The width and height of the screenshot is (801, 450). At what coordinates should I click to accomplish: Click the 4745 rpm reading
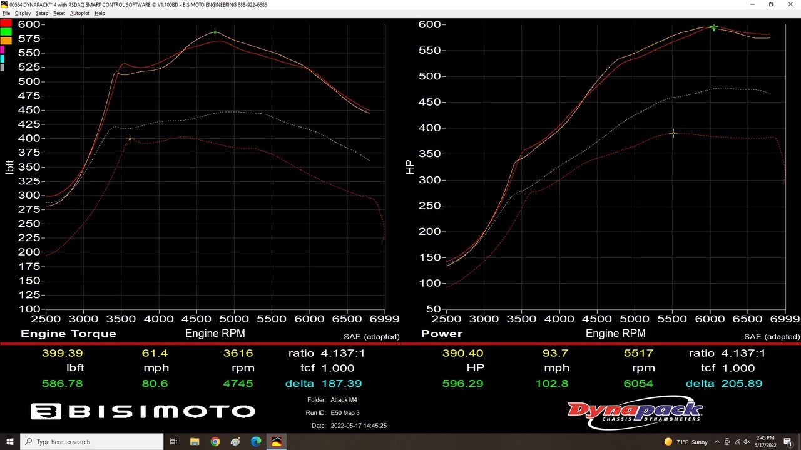238,383
